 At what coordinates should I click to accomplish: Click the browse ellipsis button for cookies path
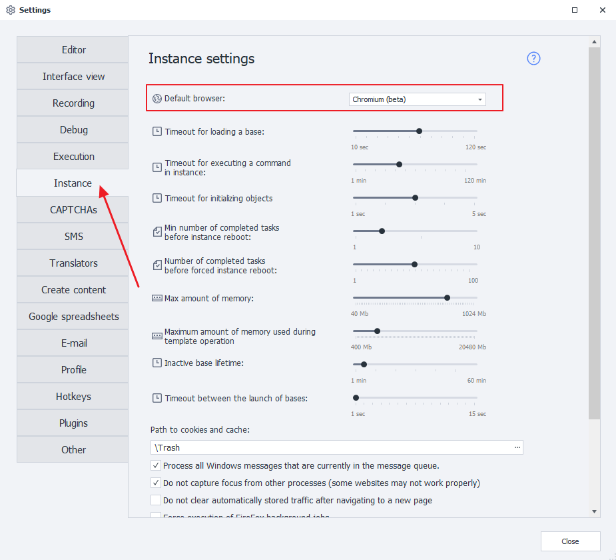[517, 447]
